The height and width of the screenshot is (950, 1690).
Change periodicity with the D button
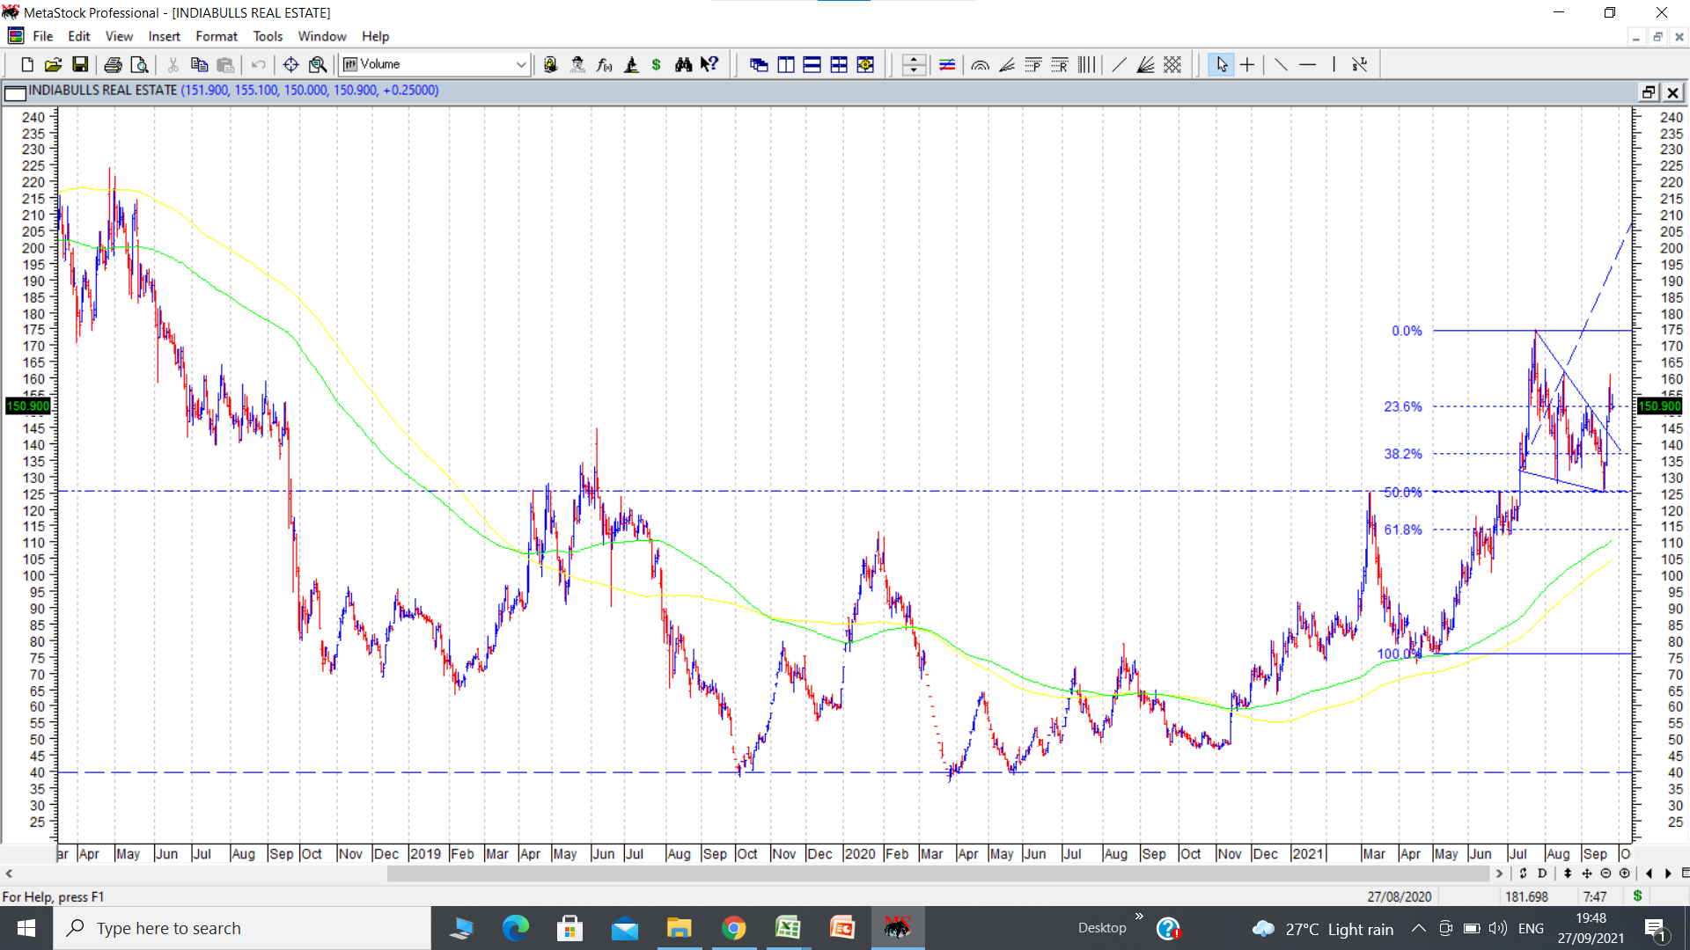coord(1542,873)
